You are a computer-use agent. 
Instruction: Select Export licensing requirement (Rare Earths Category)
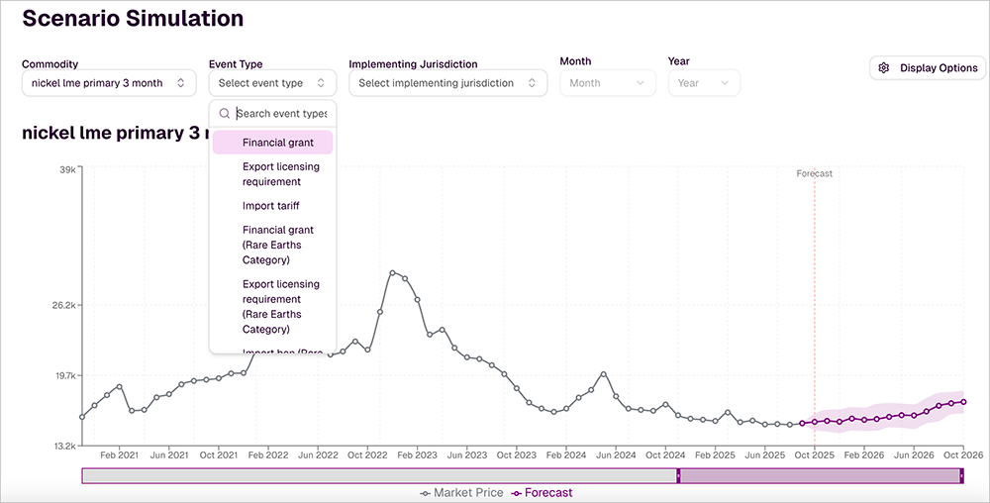tap(281, 306)
